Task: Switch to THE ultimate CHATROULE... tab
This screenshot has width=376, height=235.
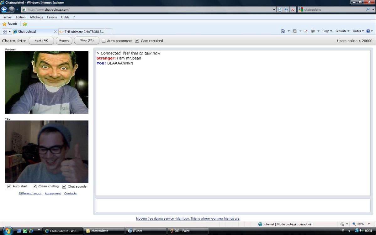Action: (82, 32)
